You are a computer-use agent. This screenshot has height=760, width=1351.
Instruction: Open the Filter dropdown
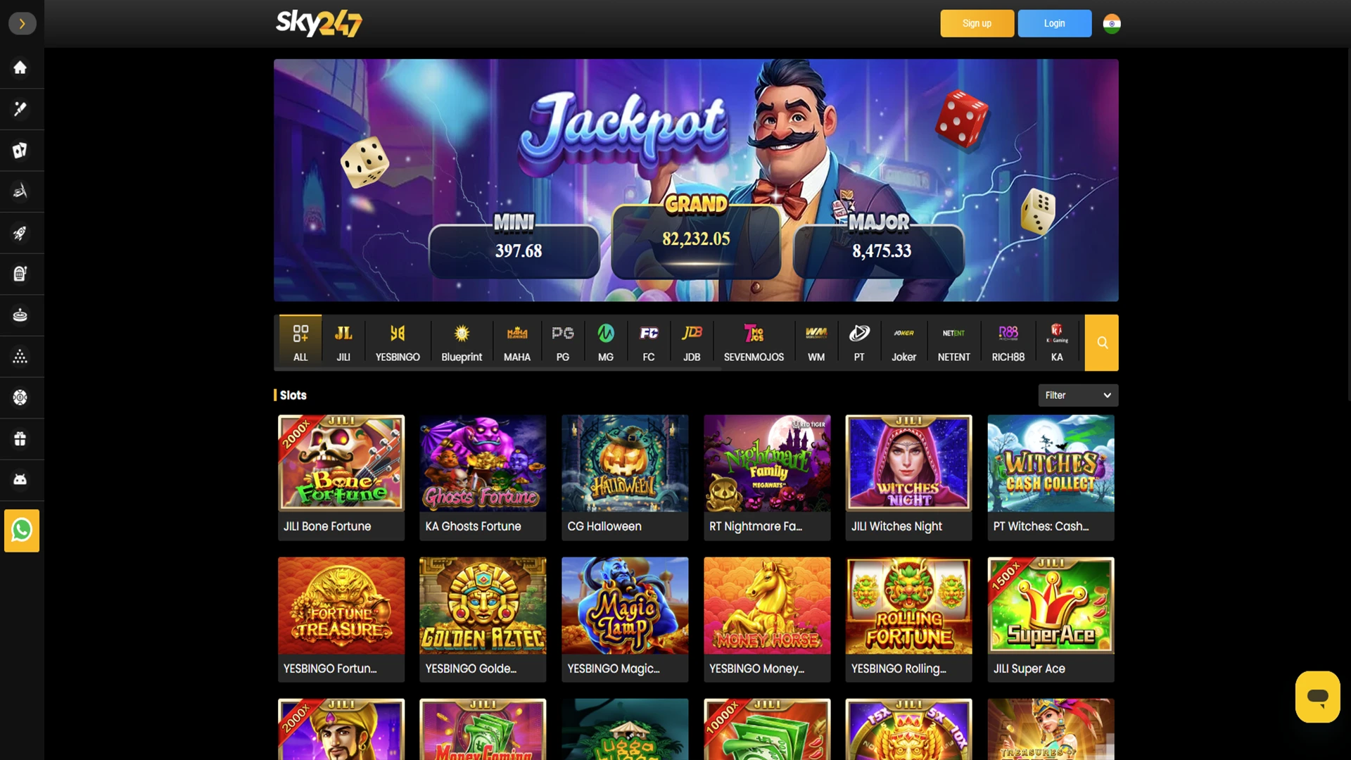[1078, 395]
